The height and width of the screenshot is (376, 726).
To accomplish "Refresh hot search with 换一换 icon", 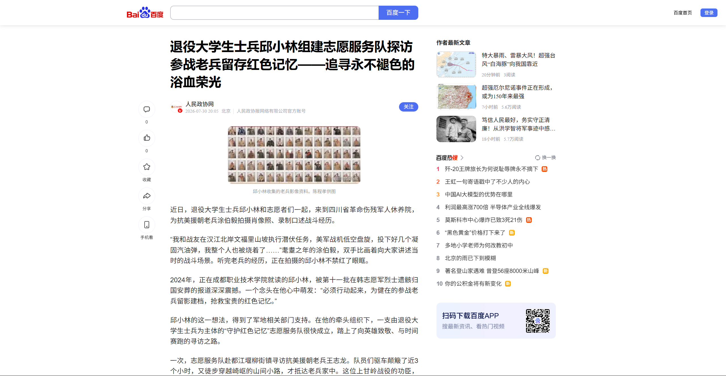I will point(537,158).
